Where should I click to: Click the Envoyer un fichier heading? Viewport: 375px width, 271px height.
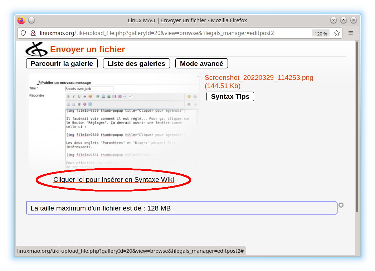[x=88, y=49]
